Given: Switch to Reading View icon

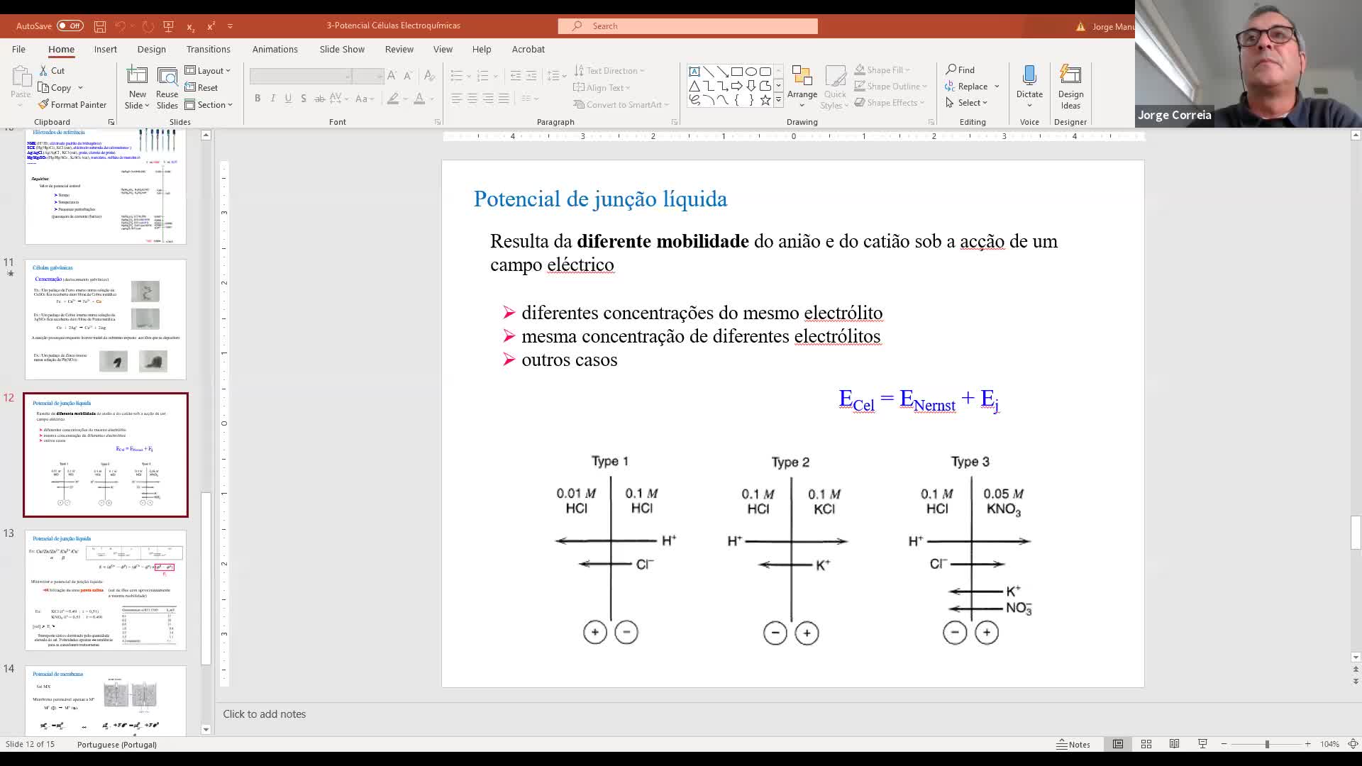Looking at the screenshot, I should point(1174,744).
